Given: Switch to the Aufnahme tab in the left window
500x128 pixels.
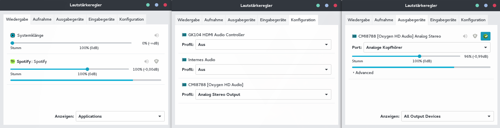Looking at the screenshot, I should (x=42, y=19).
